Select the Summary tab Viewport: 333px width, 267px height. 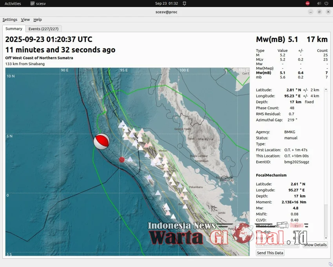pyautogui.click(x=14, y=29)
